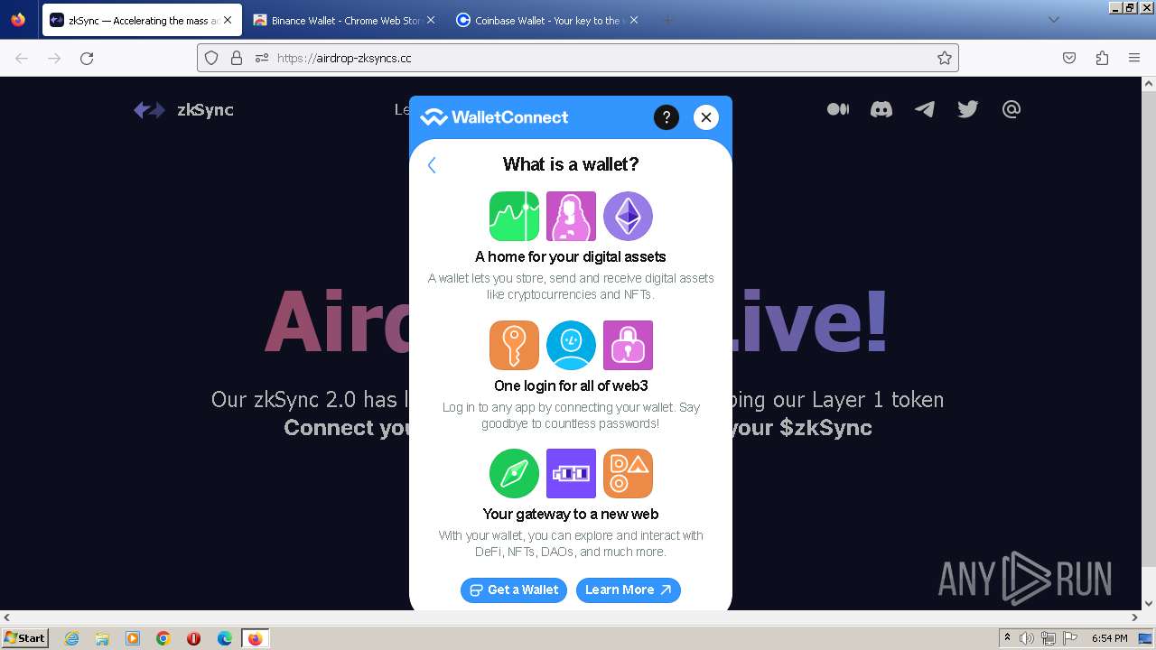1156x650 pixels.
Task: Expand the list all tabs dropdown
Action: click(x=1053, y=20)
